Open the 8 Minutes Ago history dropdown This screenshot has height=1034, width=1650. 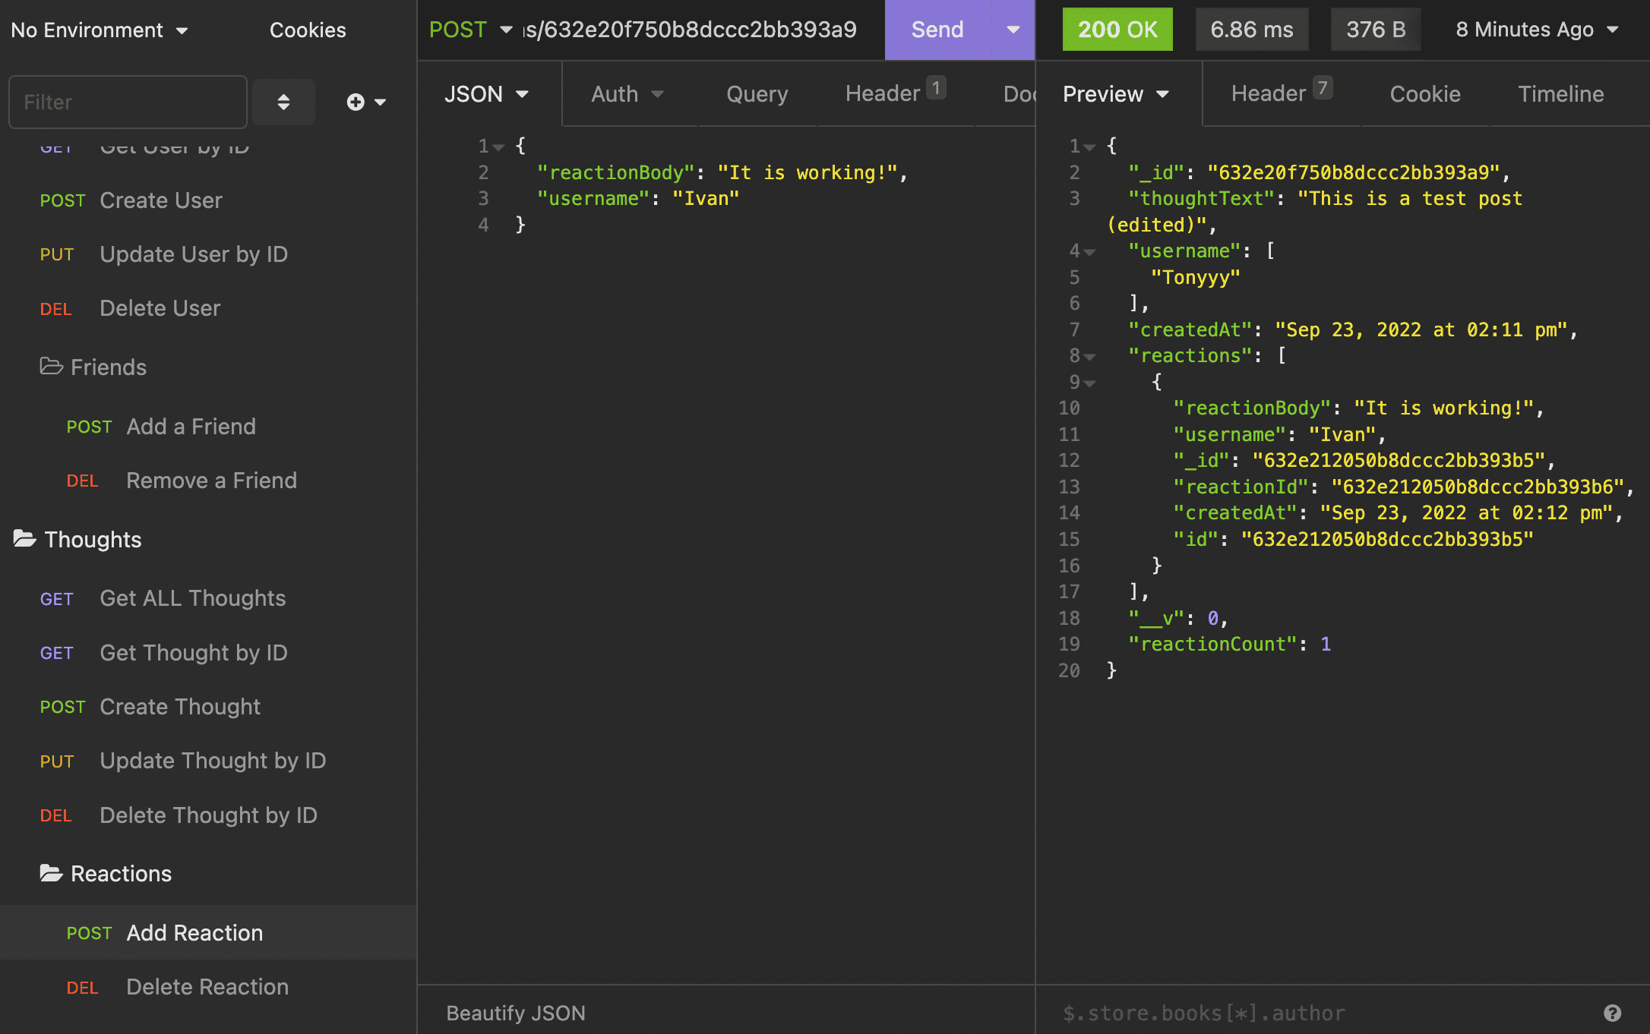point(1538,30)
